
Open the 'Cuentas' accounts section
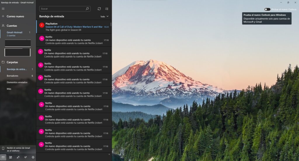pos(12,26)
